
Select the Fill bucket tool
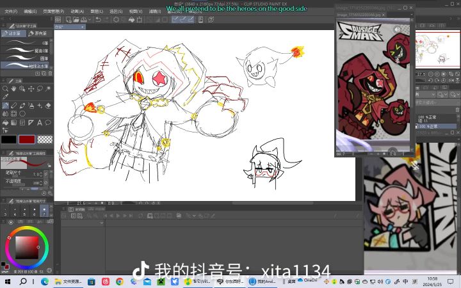click(5, 122)
